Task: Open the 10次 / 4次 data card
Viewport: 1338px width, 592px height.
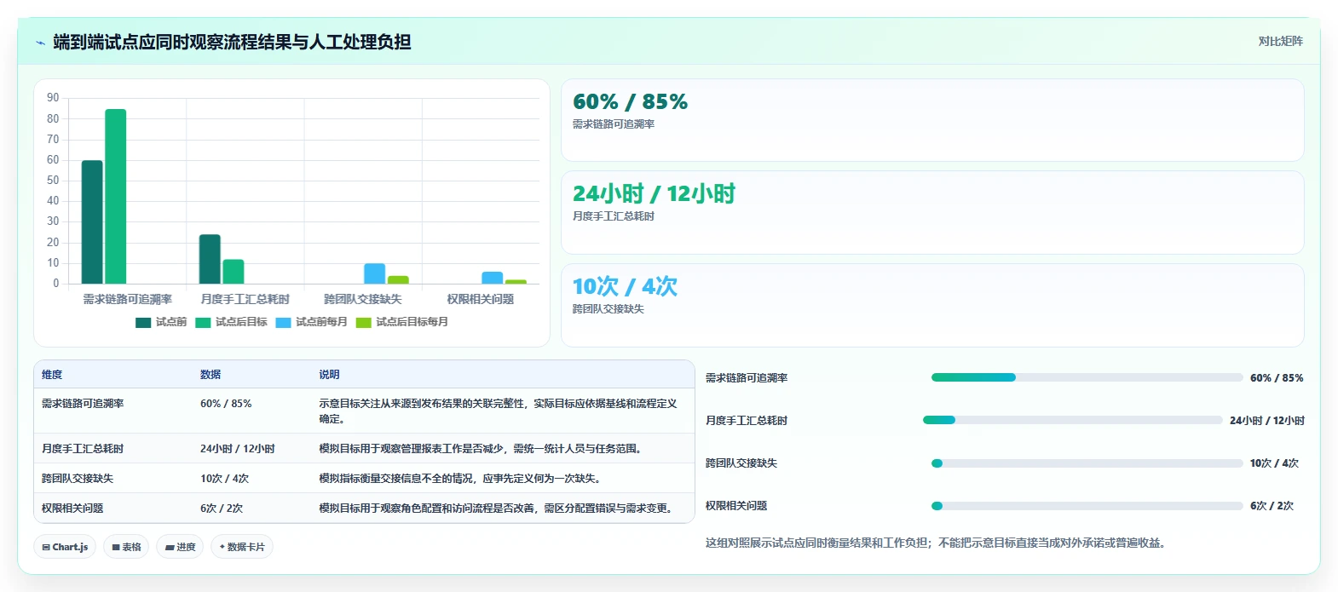Action: [932, 305]
